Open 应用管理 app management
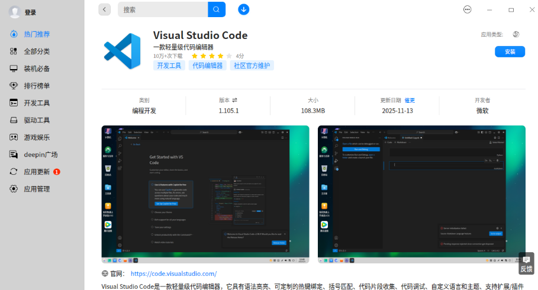The width and height of the screenshot is (538, 290). tap(37, 189)
